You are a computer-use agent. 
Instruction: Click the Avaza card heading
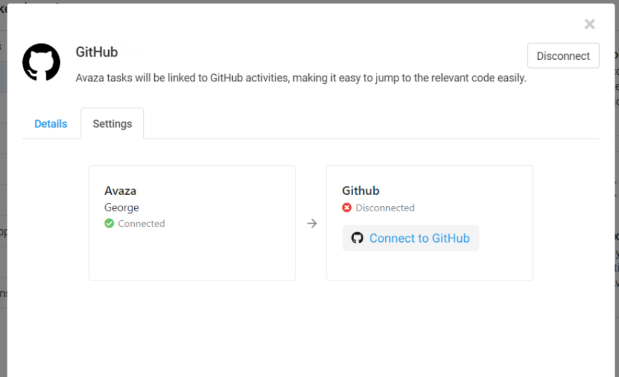120,191
